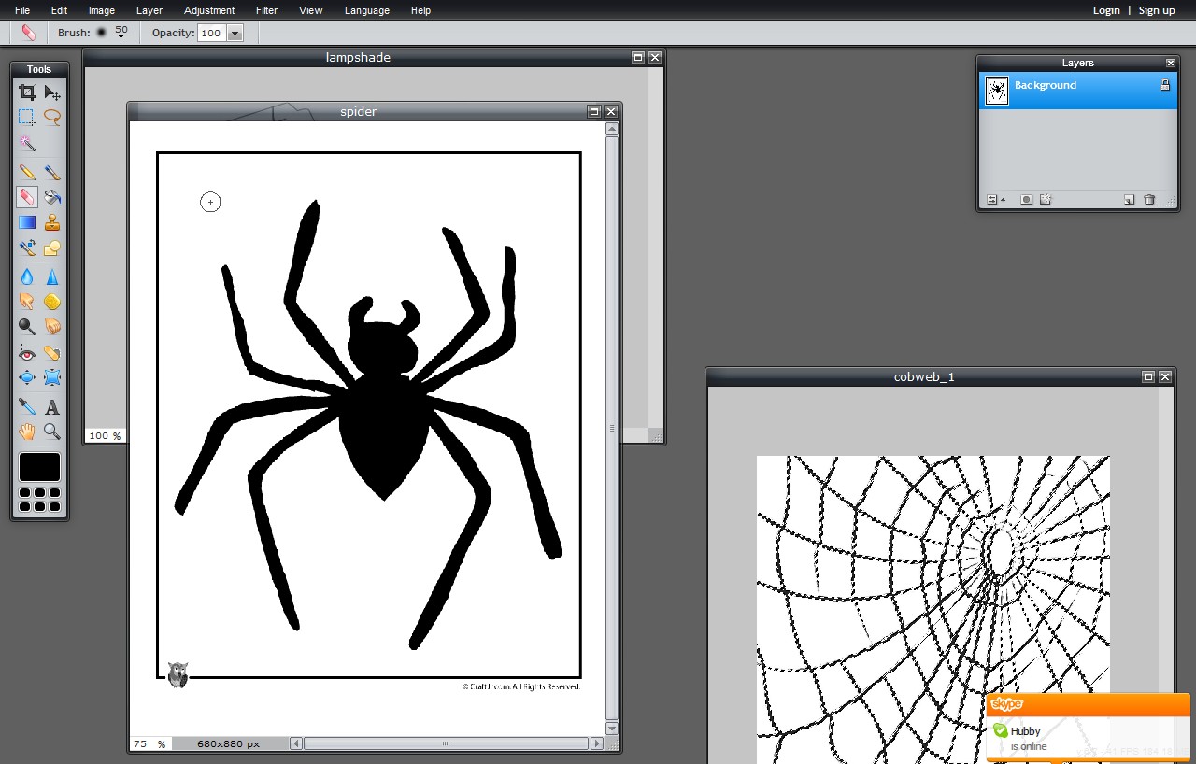Select the Marquee selection tool
The width and height of the screenshot is (1196, 764).
(x=27, y=118)
